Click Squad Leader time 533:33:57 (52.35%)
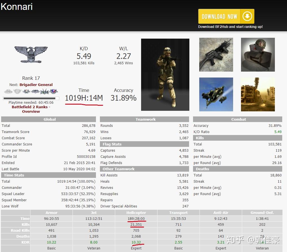This screenshot has width=287, height=252. (78, 194)
